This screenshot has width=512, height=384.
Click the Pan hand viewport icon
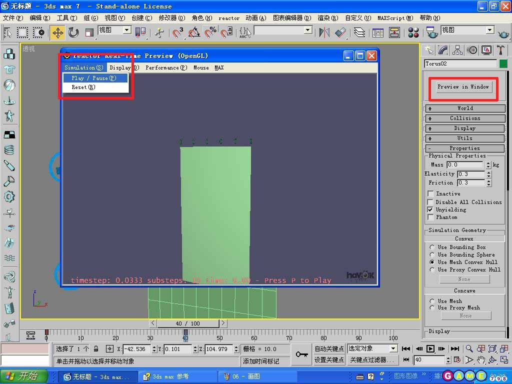click(x=480, y=360)
